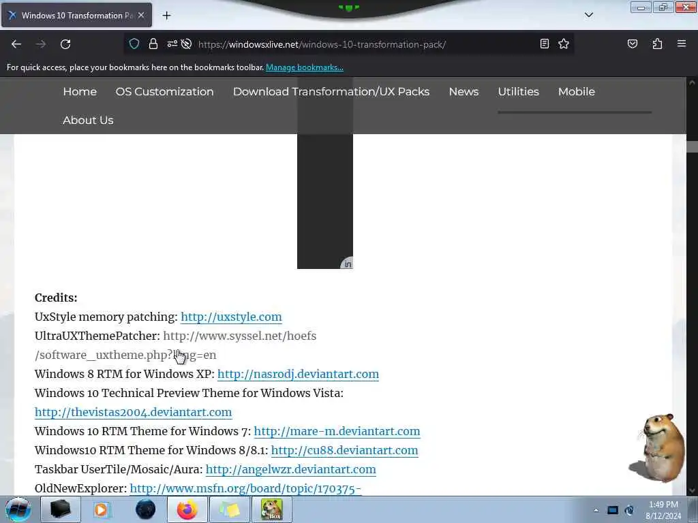Click the power icon in the system tray
The image size is (698, 523).
pos(629,510)
